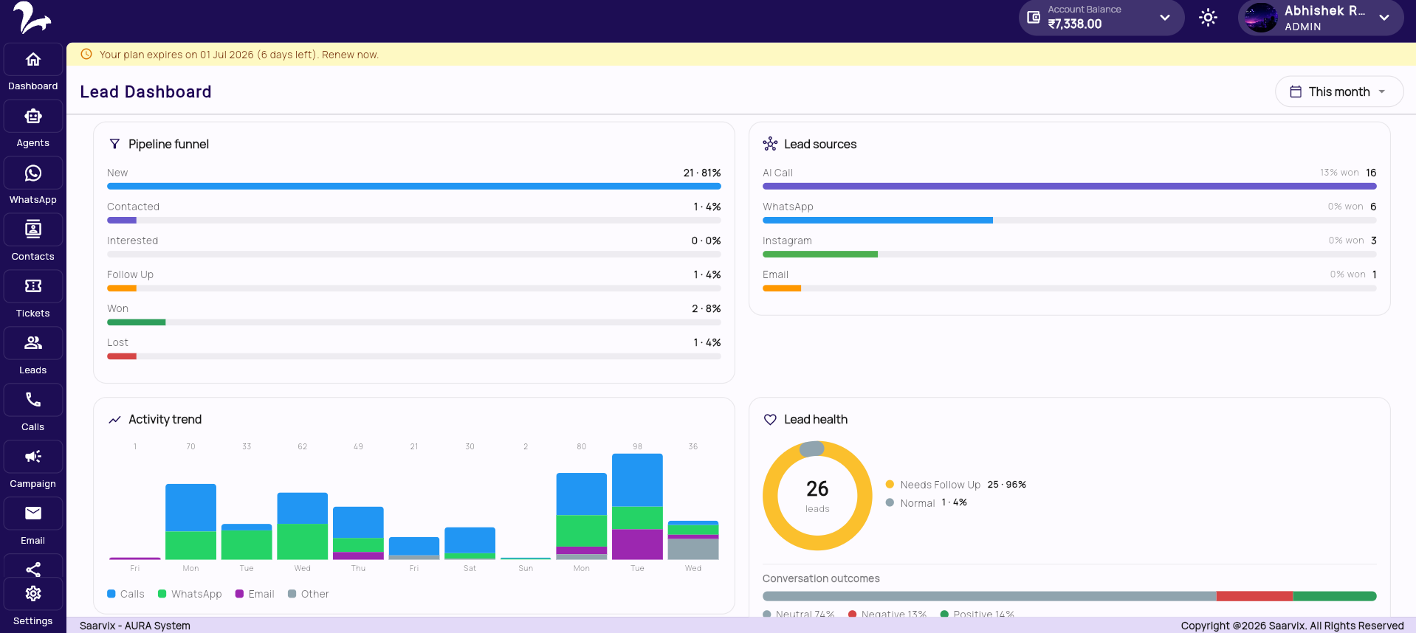Image resolution: width=1416 pixels, height=633 pixels.
Task: Open WhatsApp from the sidebar
Action: (x=33, y=173)
